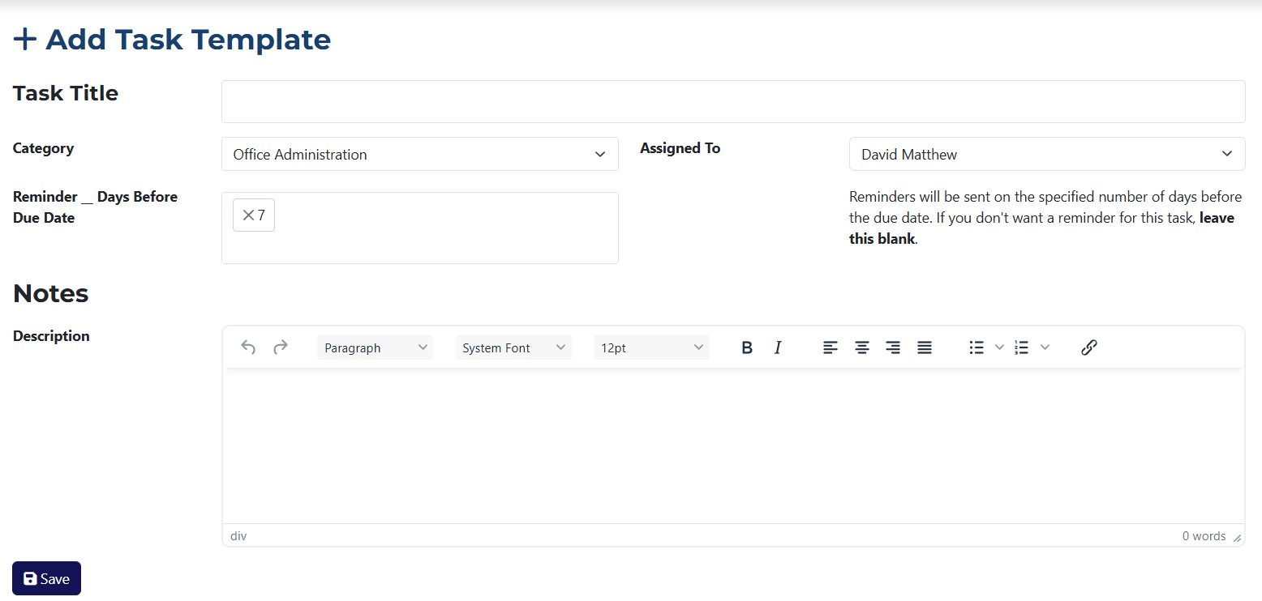
Task: Justify the description text
Action: tap(925, 347)
